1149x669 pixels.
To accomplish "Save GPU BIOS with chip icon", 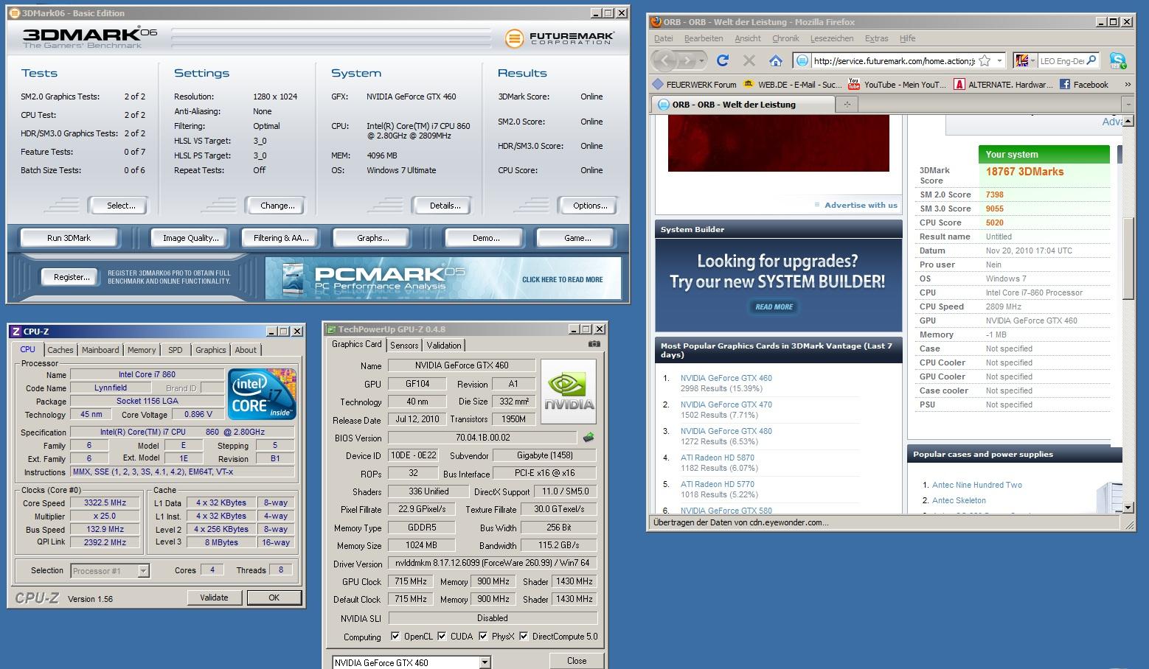I will (589, 438).
